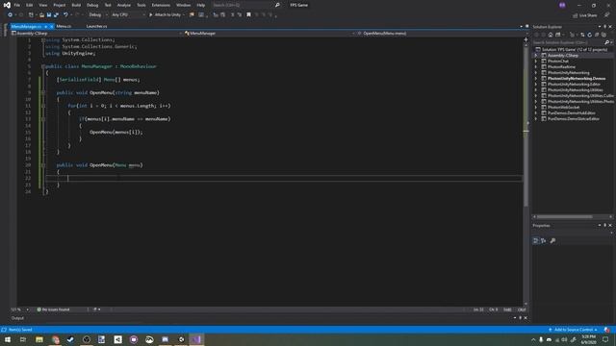Open the File menu
Screen dimensions: 616x346
pyautogui.click(x=17, y=5)
